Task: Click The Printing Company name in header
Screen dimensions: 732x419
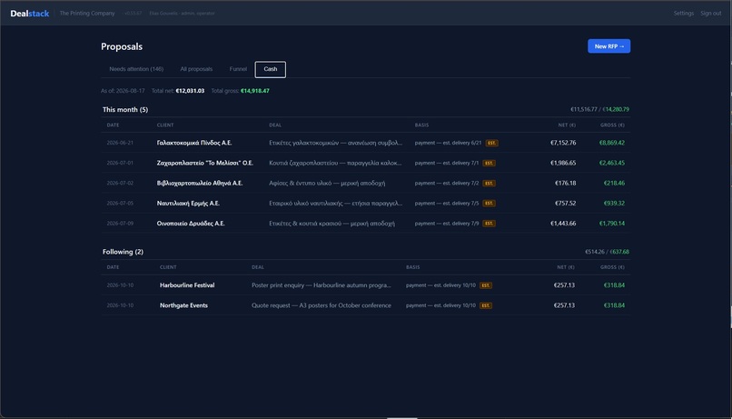Action: pyautogui.click(x=87, y=14)
